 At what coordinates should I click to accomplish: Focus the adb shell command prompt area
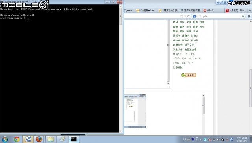pos(59,68)
